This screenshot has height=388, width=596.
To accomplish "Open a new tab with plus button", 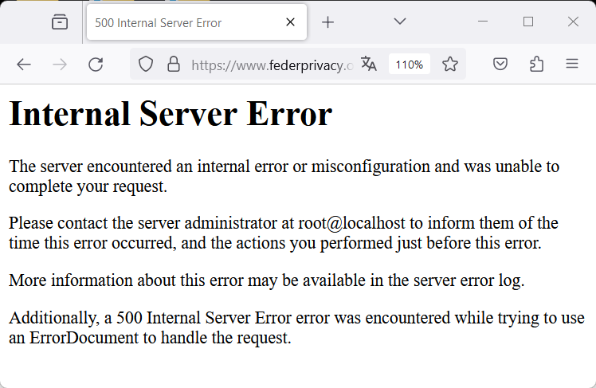I will pos(327,22).
